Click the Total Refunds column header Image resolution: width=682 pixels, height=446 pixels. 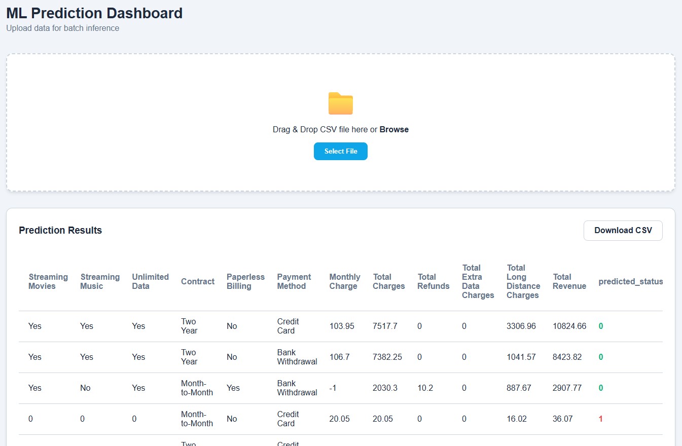coord(434,281)
